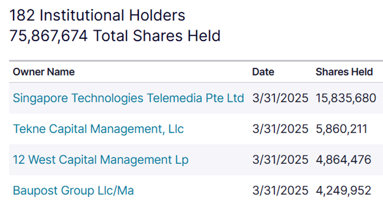
Task: Select the 12 West Capital row date
Action: (280, 160)
